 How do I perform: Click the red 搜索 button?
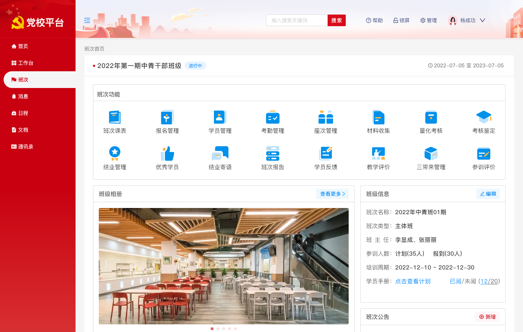tap(336, 20)
